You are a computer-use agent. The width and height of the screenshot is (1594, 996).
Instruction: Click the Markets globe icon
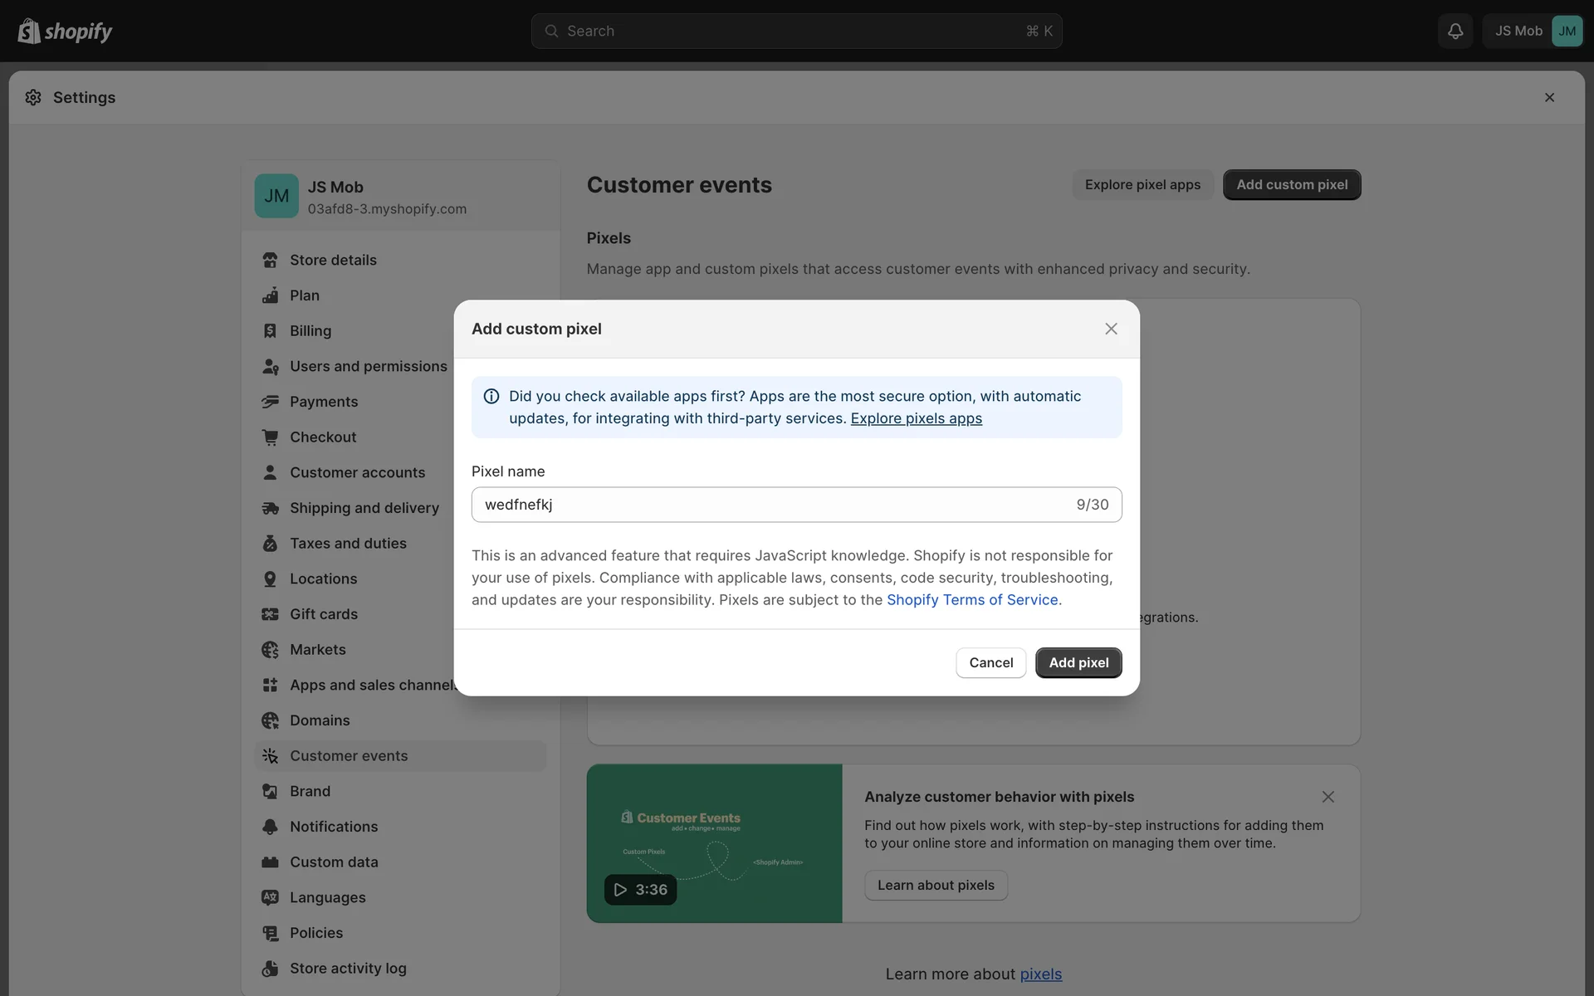pos(270,650)
